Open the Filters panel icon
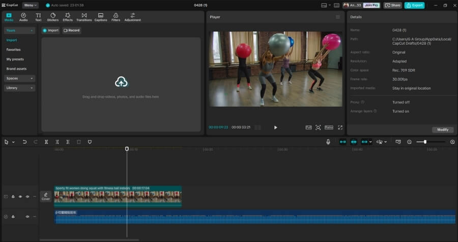458x242 pixels. point(116,17)
